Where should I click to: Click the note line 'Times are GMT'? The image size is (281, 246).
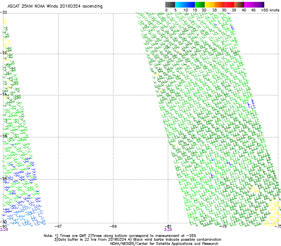point(120,236)
